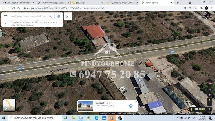Image resolution: width=215 pixels, height=121 pixels.
Task: Click the search magnifier icon in Maps
Action: (x=50, y=16)
